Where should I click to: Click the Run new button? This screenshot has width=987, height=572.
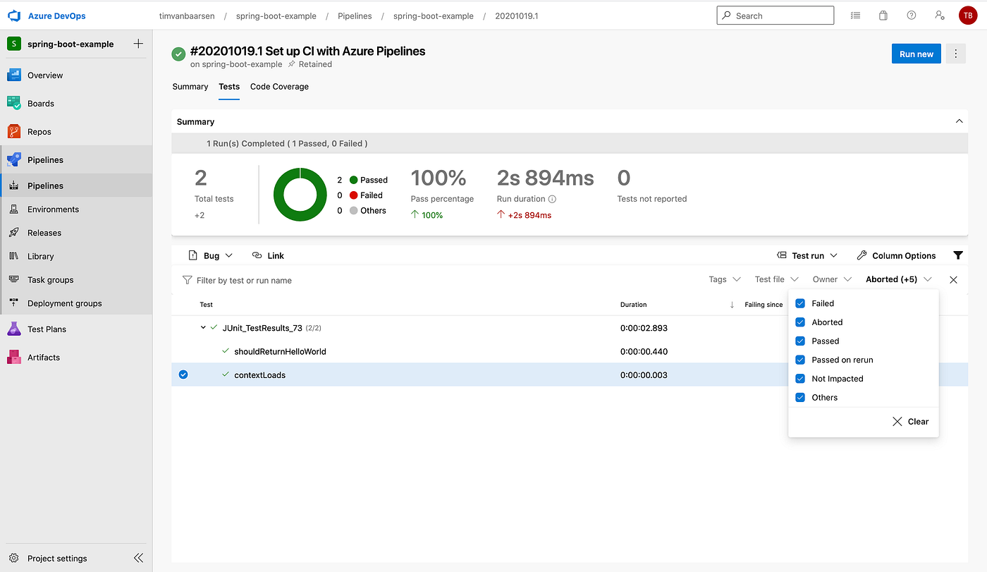(x=916, y=54)
